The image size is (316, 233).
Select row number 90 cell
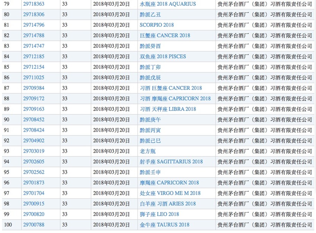pyautogui.click(x=11, y=120)
